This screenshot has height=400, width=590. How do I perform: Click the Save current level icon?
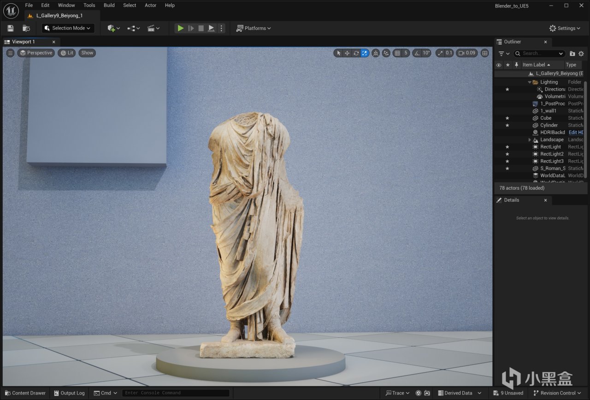tap(11, 28)
